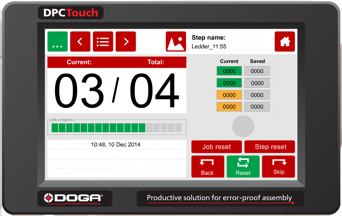Select last orange Current value 0000
The width and height of the screenshot is (342, 216).
click(229, 107)
